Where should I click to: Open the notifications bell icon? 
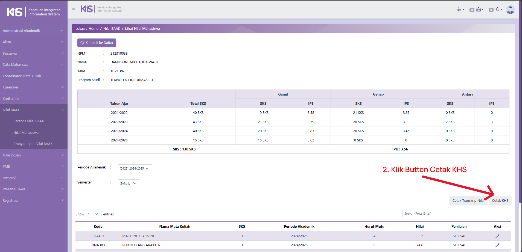coord(498,10)
